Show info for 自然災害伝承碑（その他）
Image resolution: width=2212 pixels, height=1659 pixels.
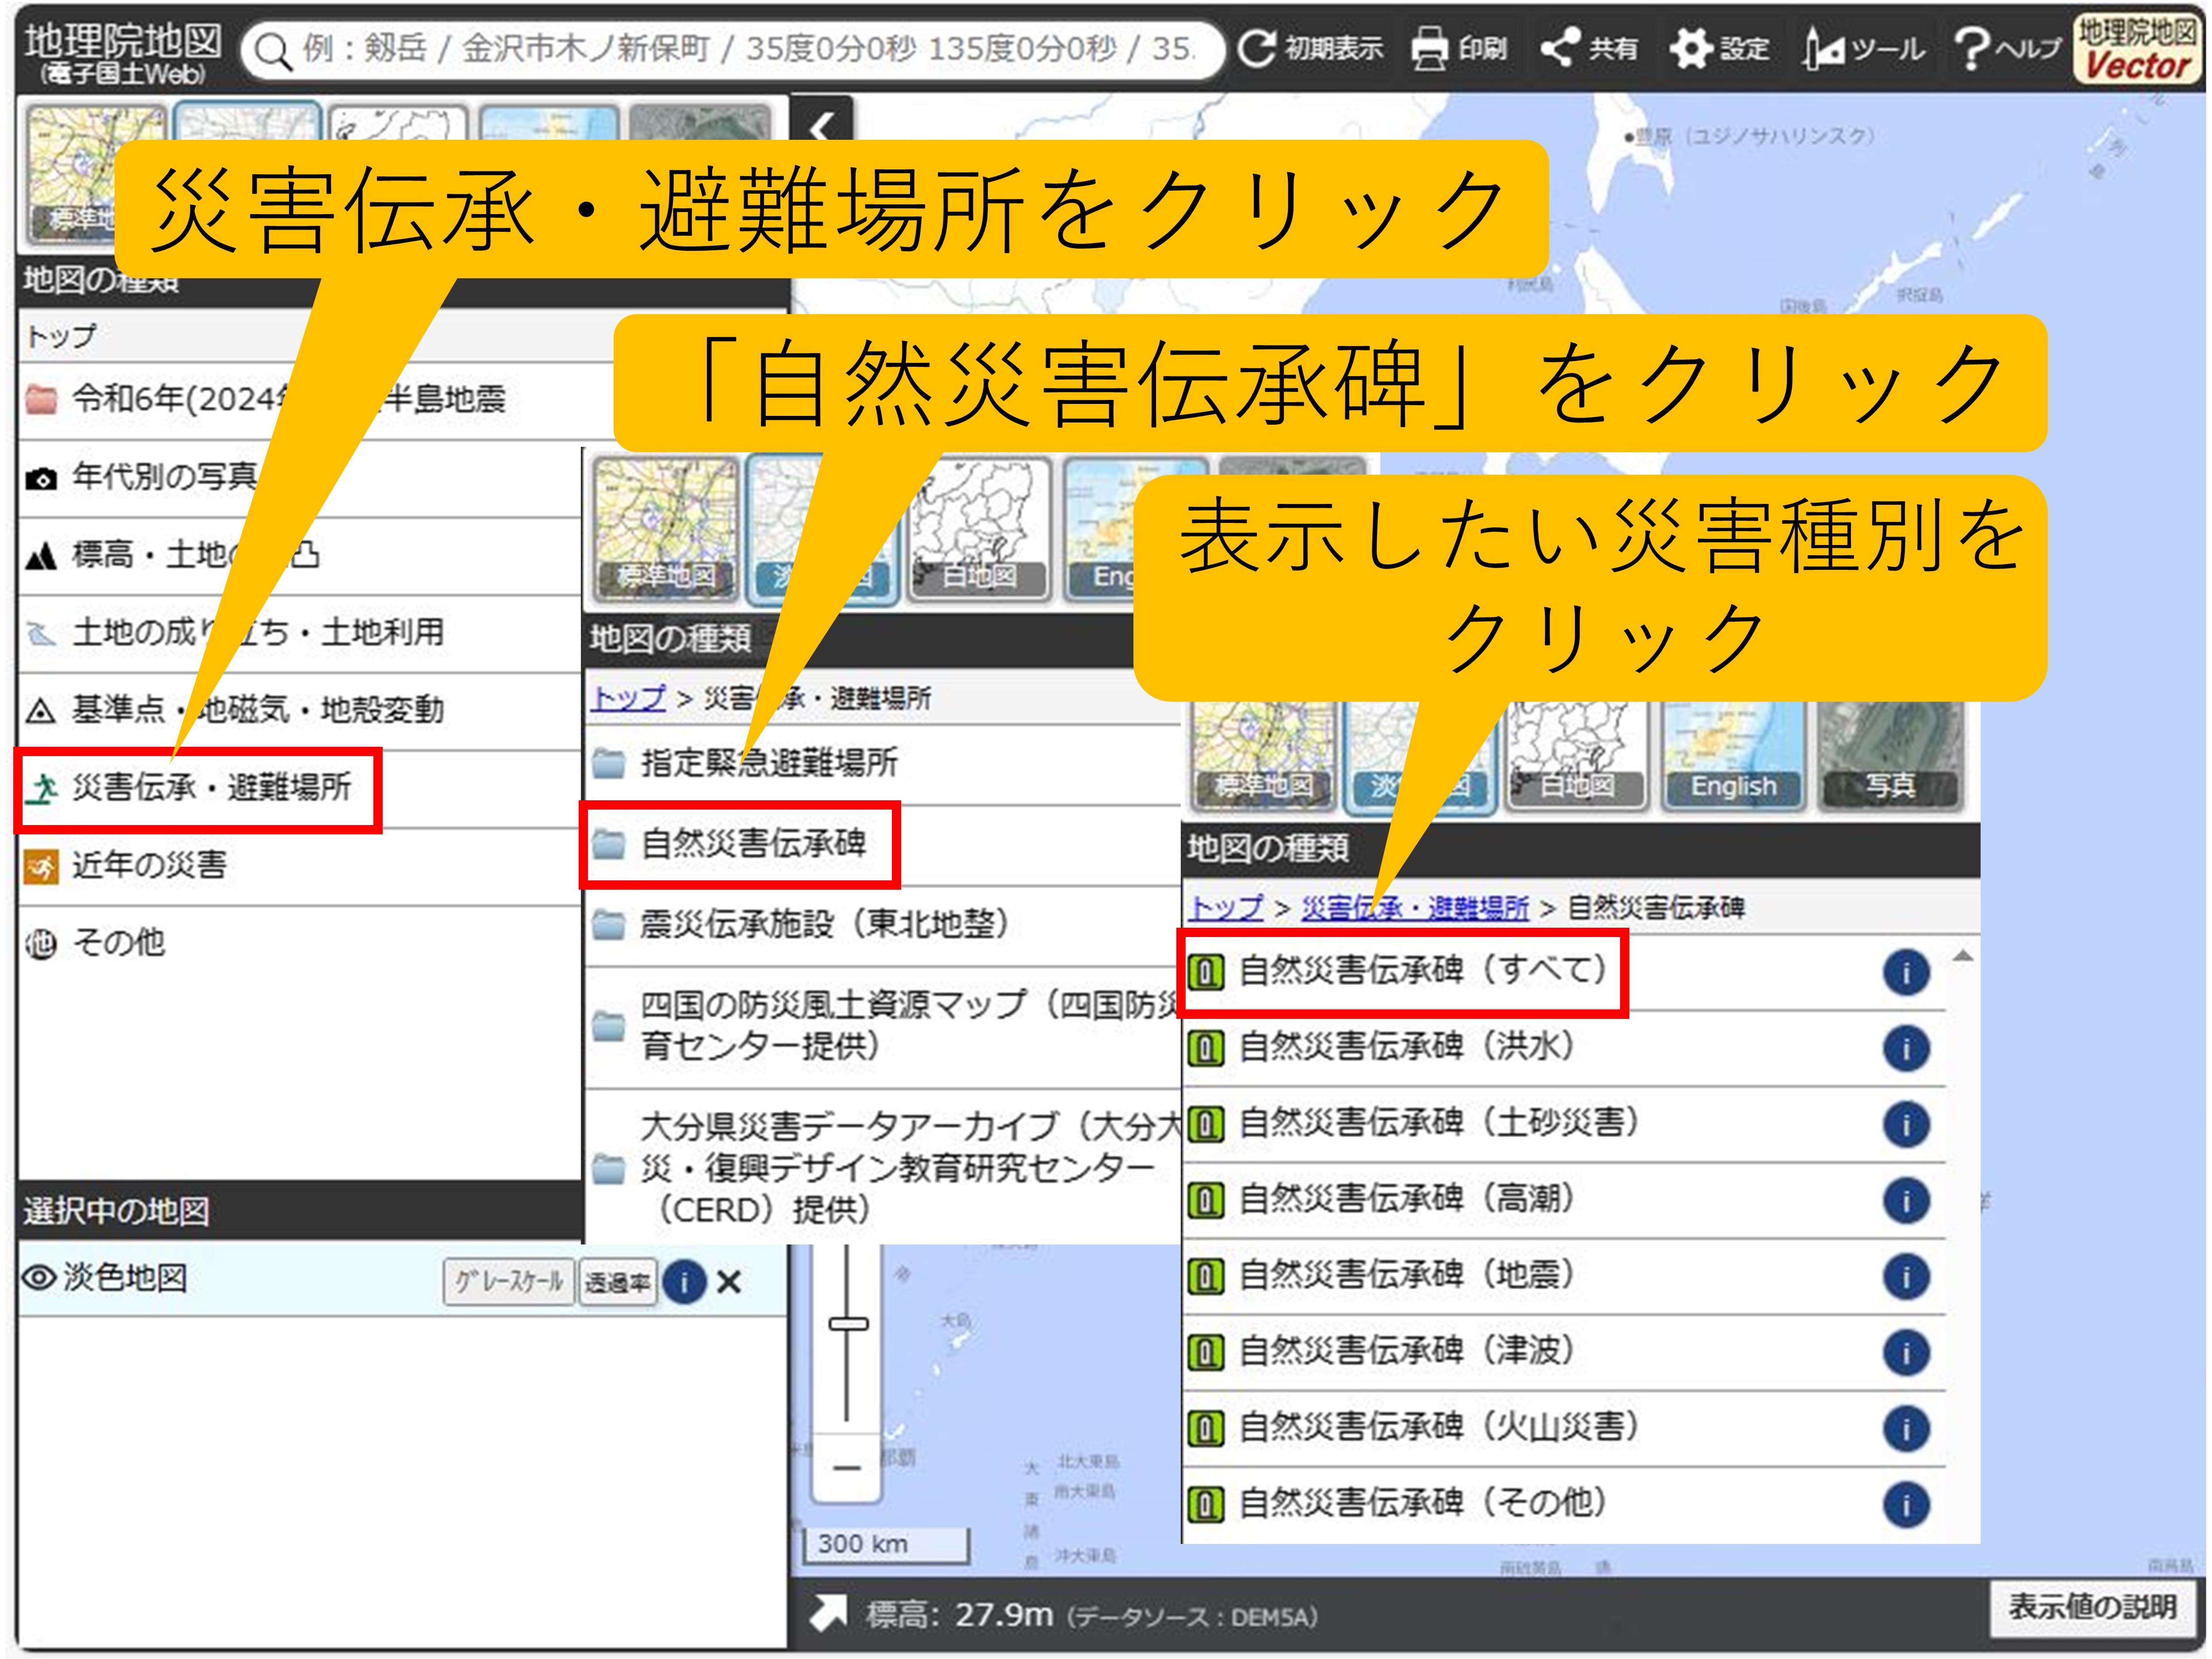[x=1906, y=1505]
